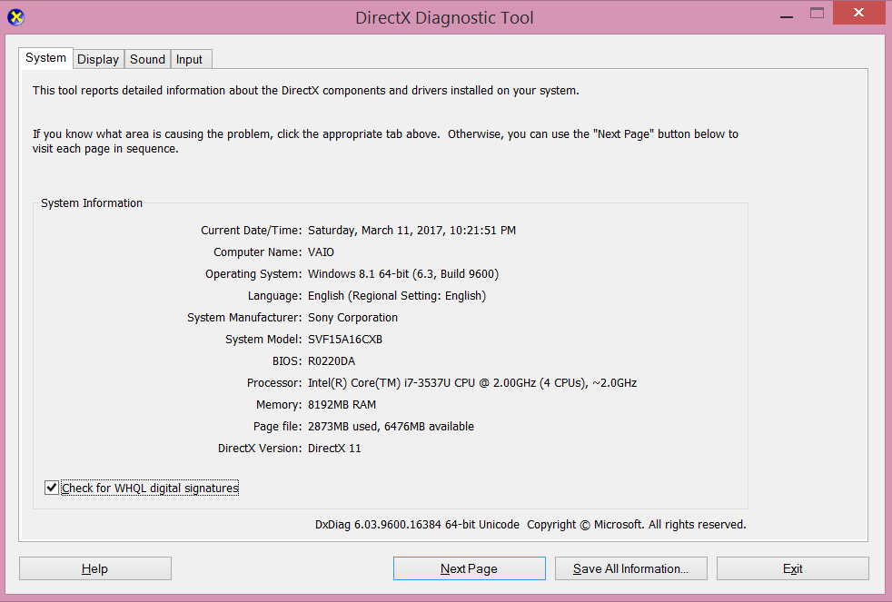Click the DirectX 11 version value
Viewport: 892px width, 602px height.
pyautogui.click(x=334, y=448)
